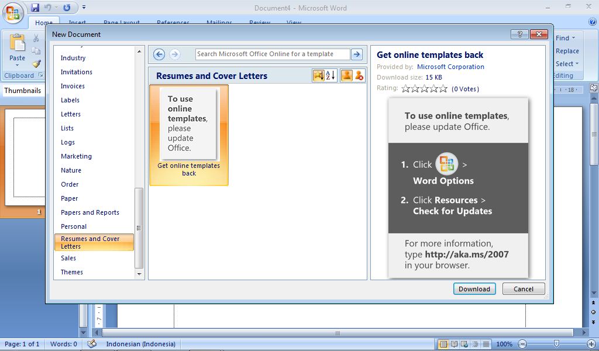The height and width of the screenshot is (351, 599).
Task: Click the template search input field
Action: [x=273, y=54]
